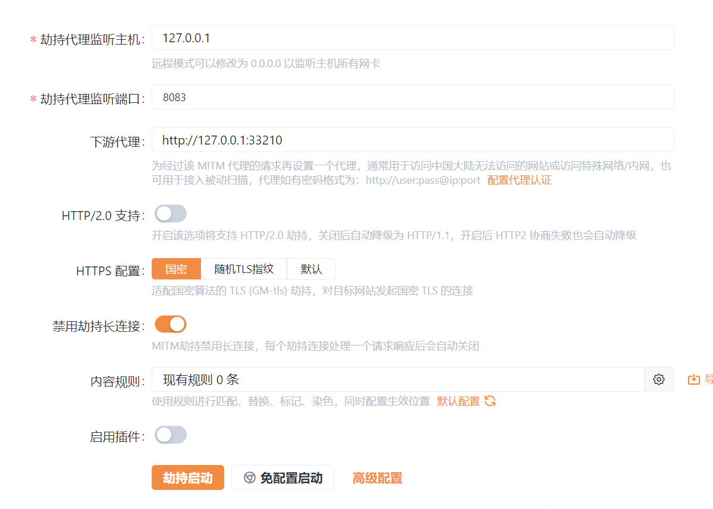Open content rules gear settings
Screen dimensions: 713x509
pos(659,379)
